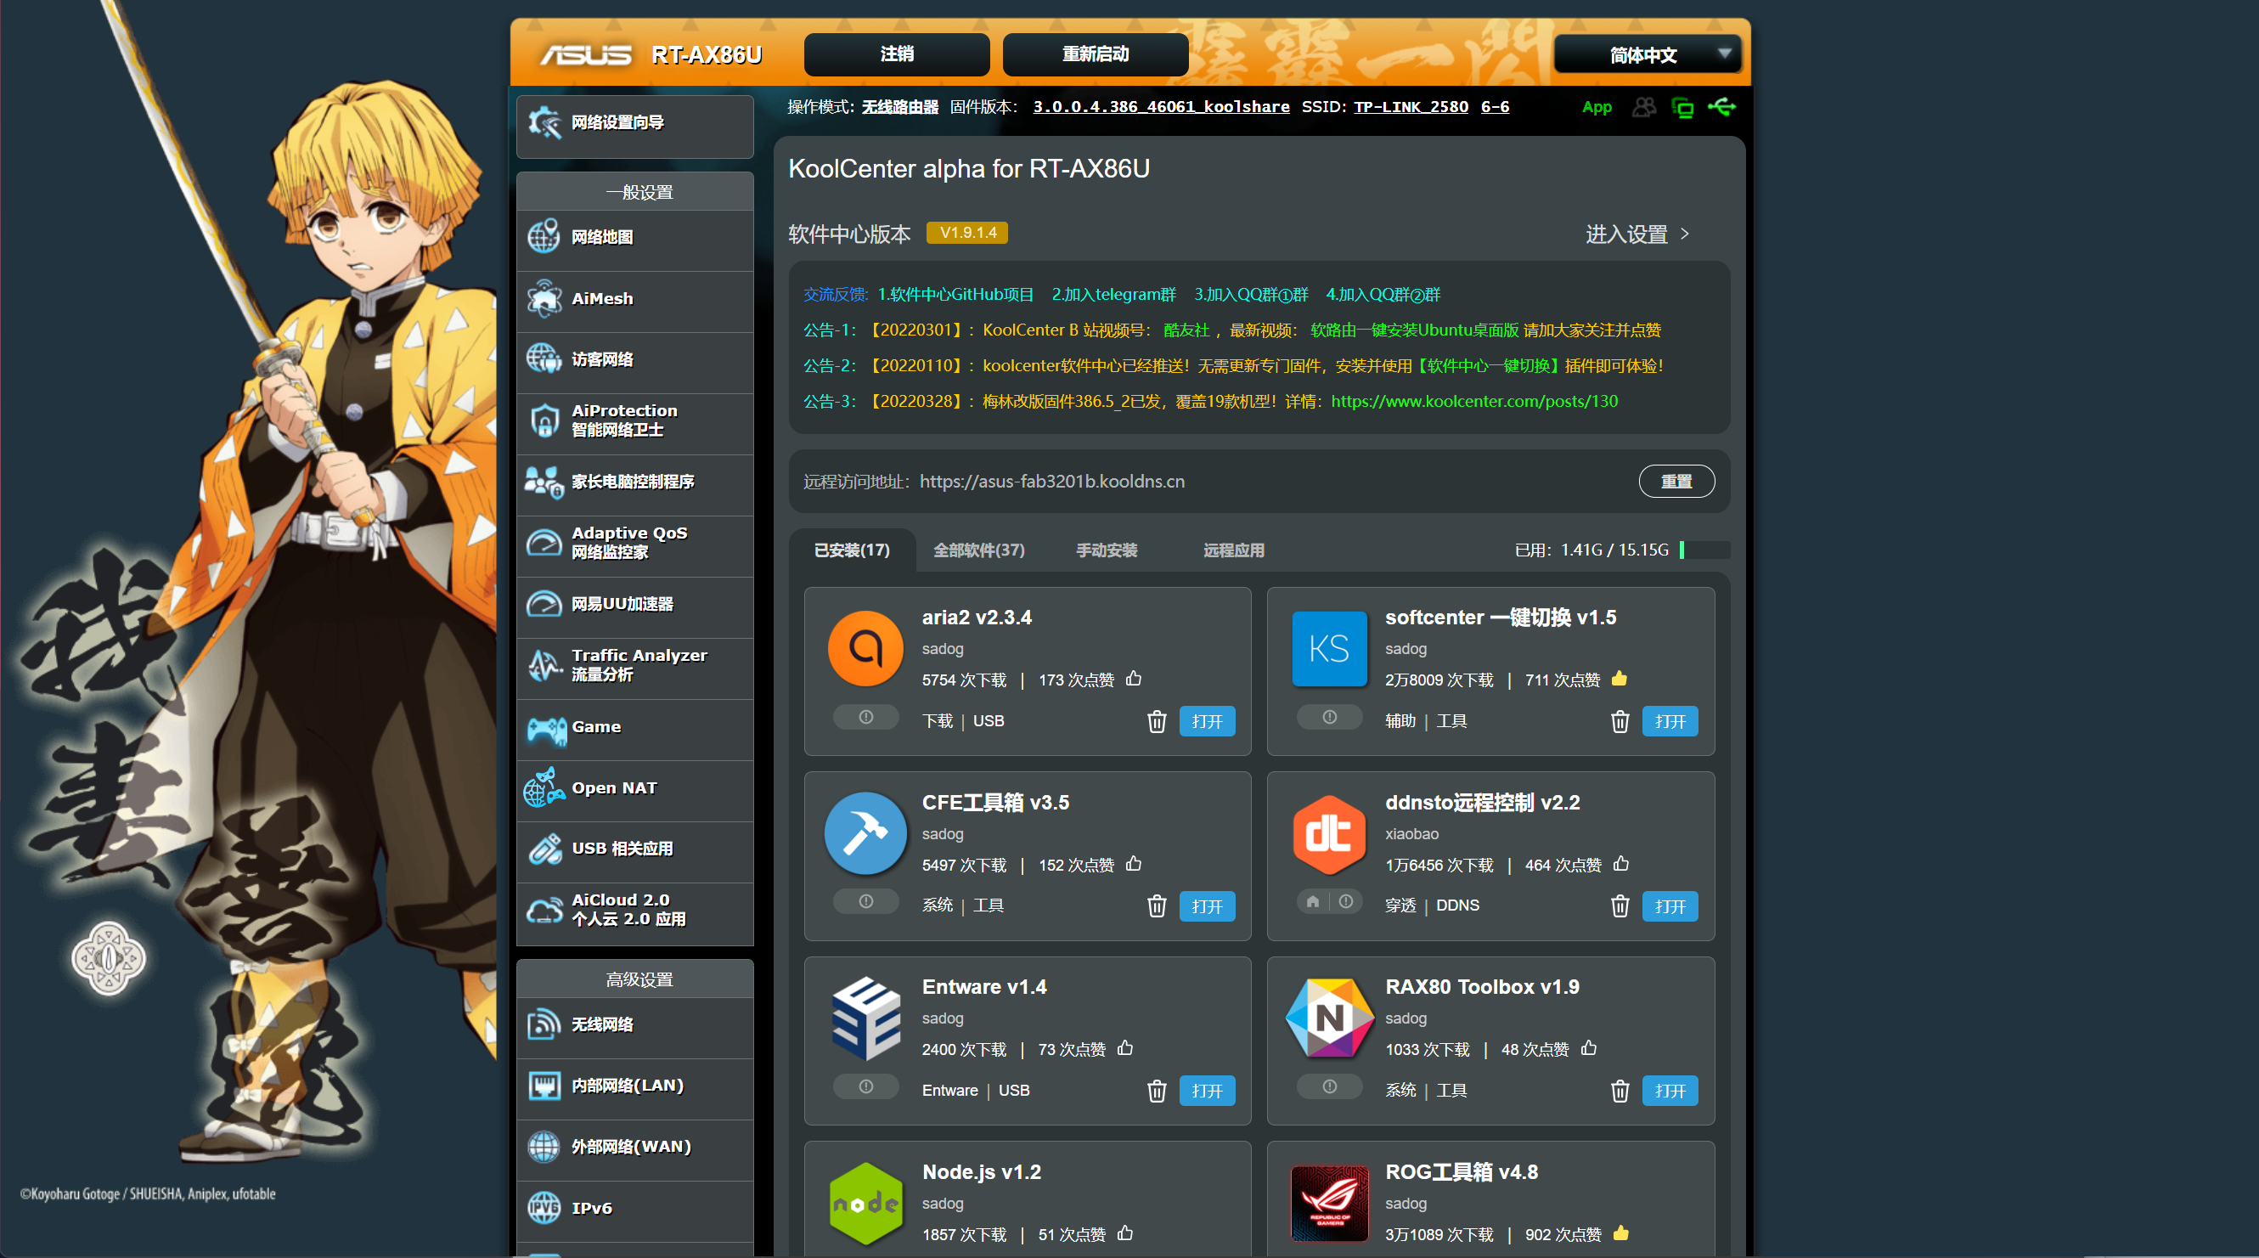This screenshot has height=1258, width=2259.
Task: Open the 简体中文 language dropdown
Action: (1647, 54)
